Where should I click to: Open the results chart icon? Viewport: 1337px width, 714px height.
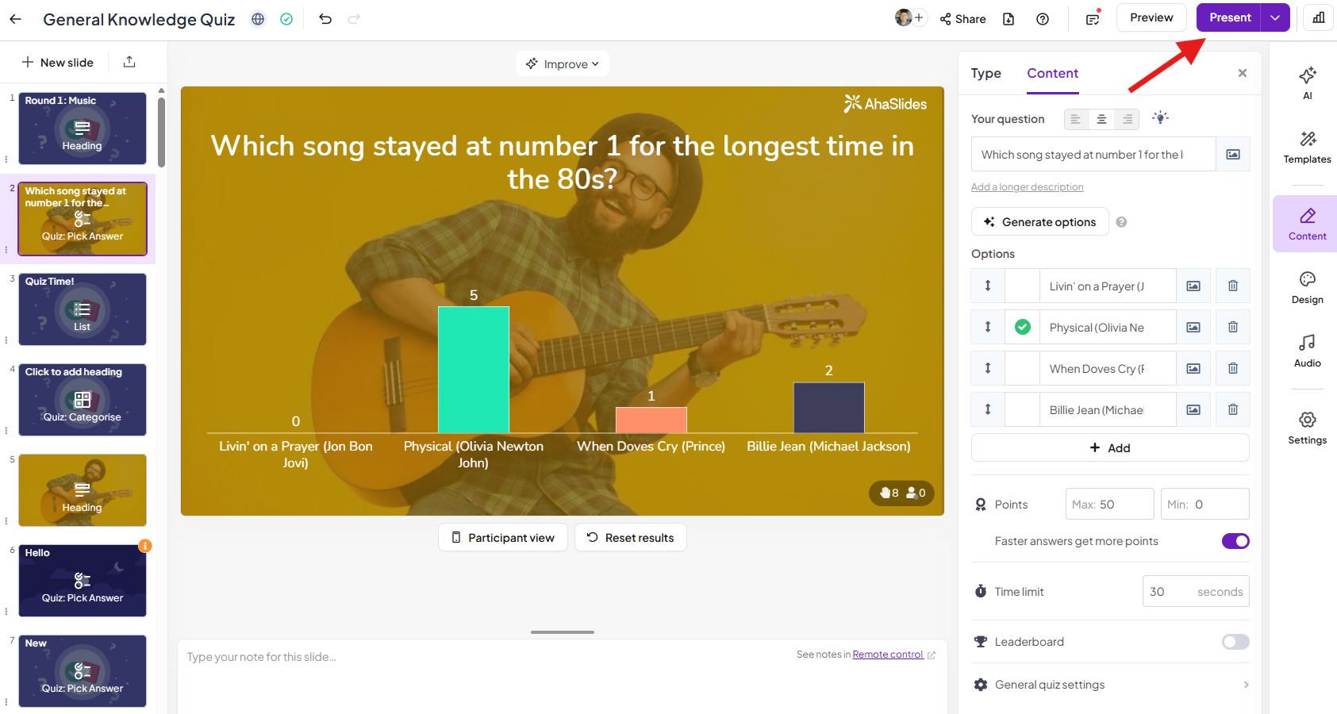1318,17
